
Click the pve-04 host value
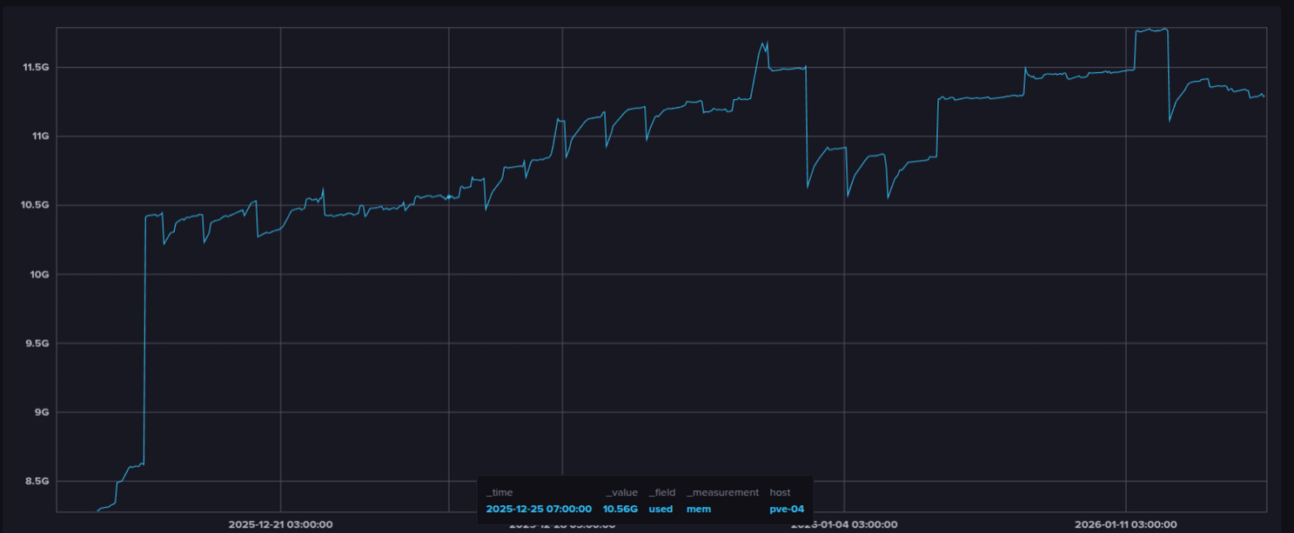[787, 509]
